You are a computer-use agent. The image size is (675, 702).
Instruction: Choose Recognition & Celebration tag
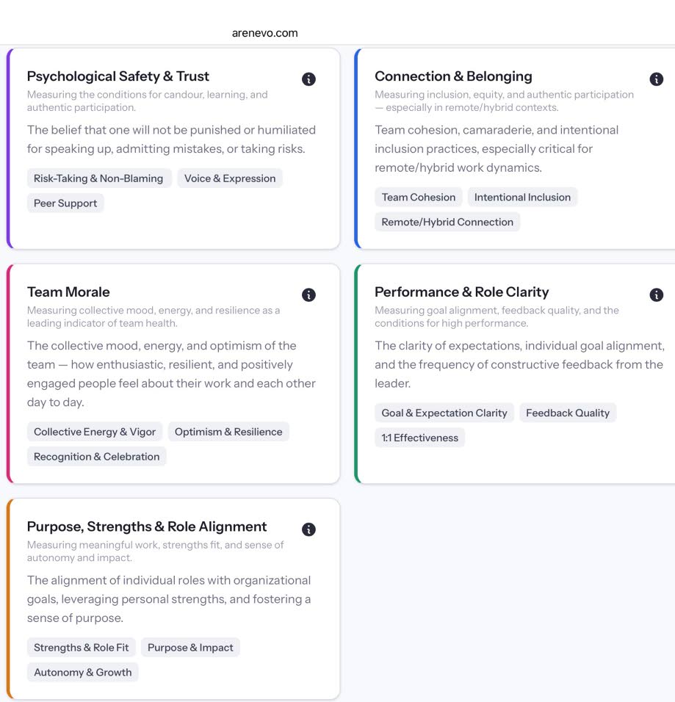97,457
